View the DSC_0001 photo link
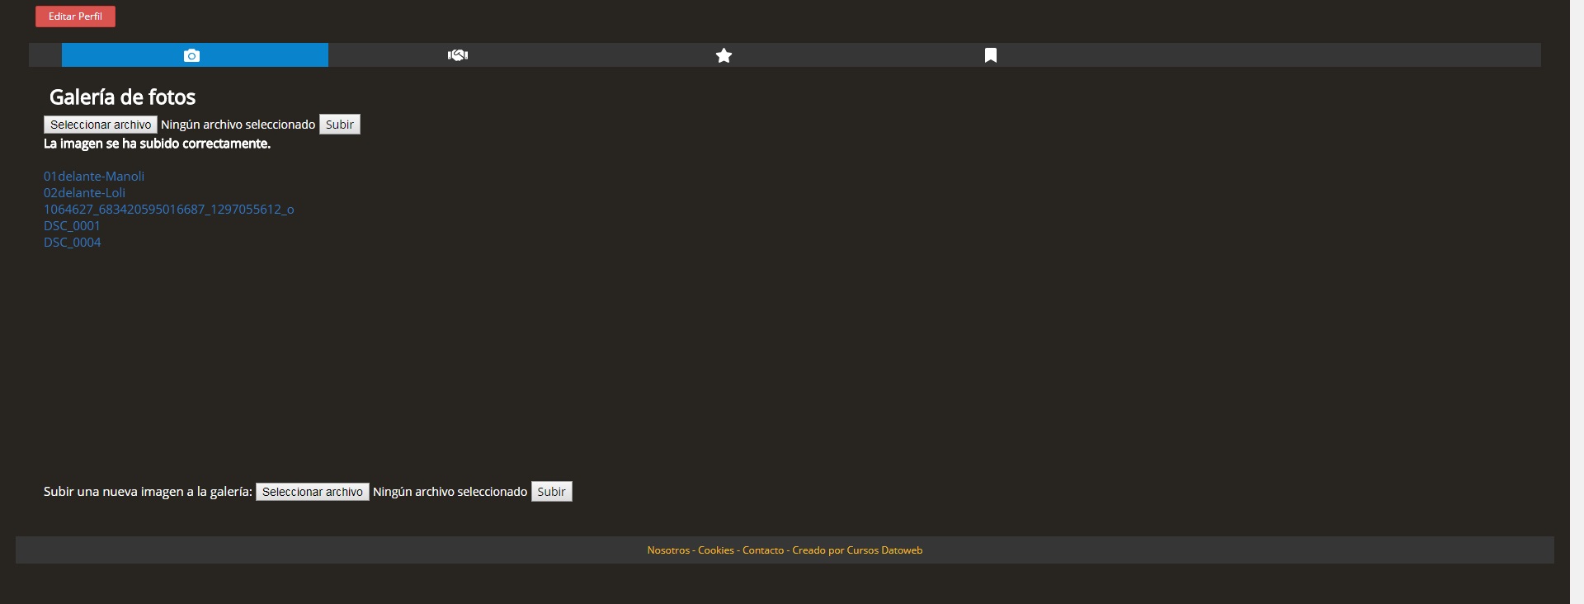1584x604 pixels. [72, 226]
